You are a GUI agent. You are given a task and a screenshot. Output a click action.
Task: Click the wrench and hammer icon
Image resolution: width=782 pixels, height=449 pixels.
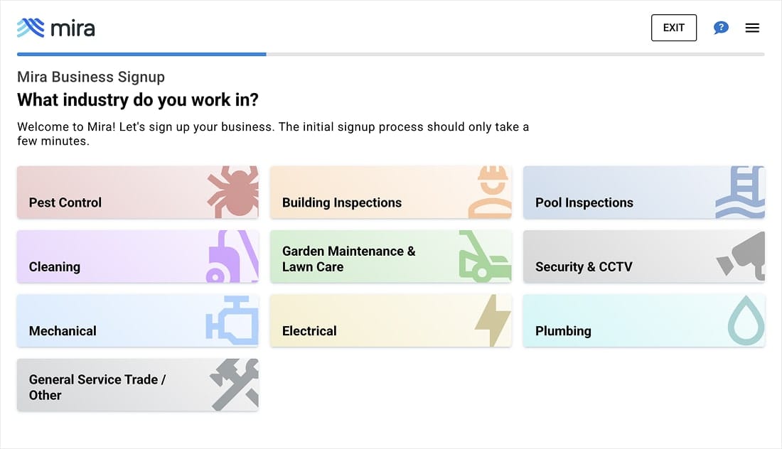(235, 385)
